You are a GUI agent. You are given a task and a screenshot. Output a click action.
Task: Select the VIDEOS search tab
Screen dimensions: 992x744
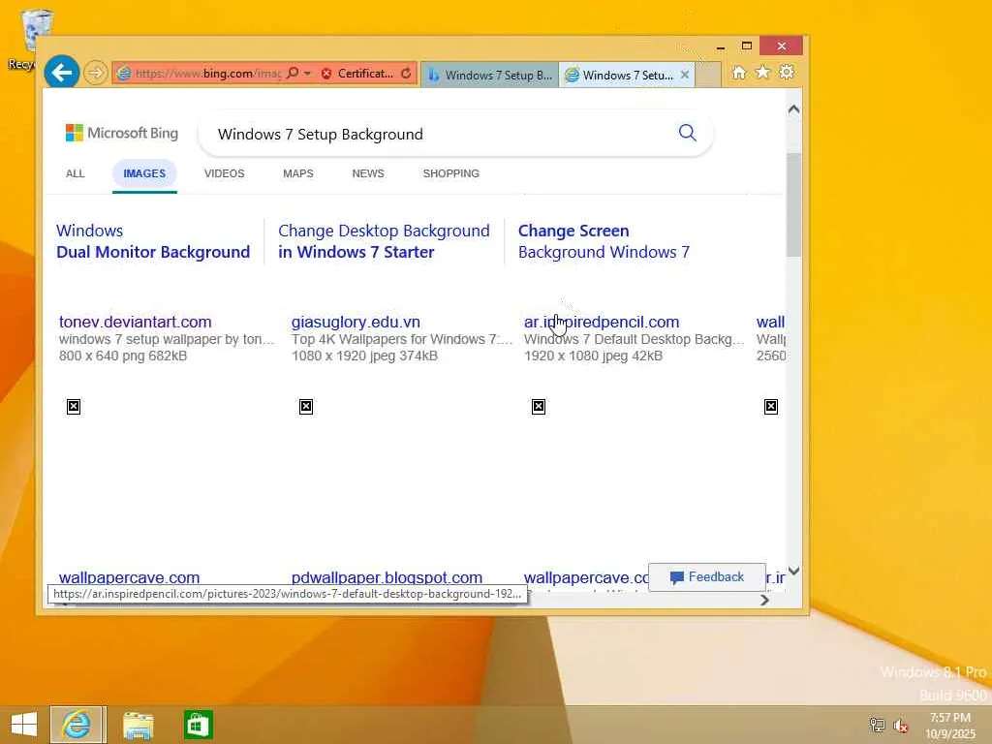(224, 173)
